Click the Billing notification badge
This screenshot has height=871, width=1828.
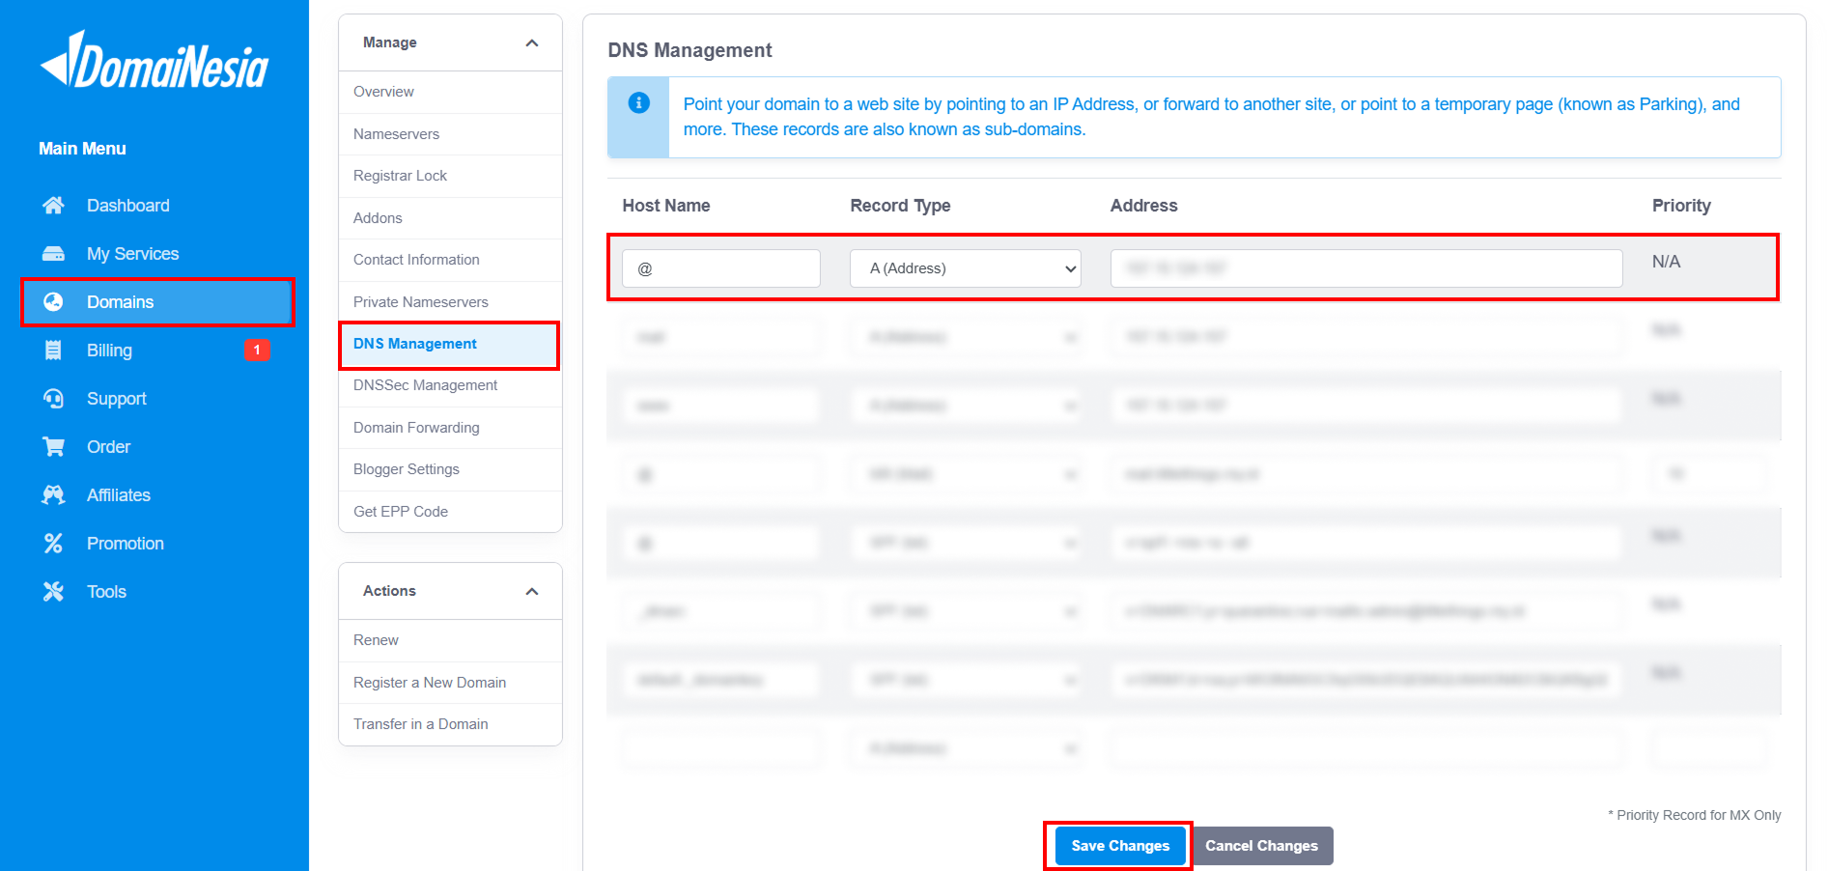pyautogui.click(x=257, y=350)
